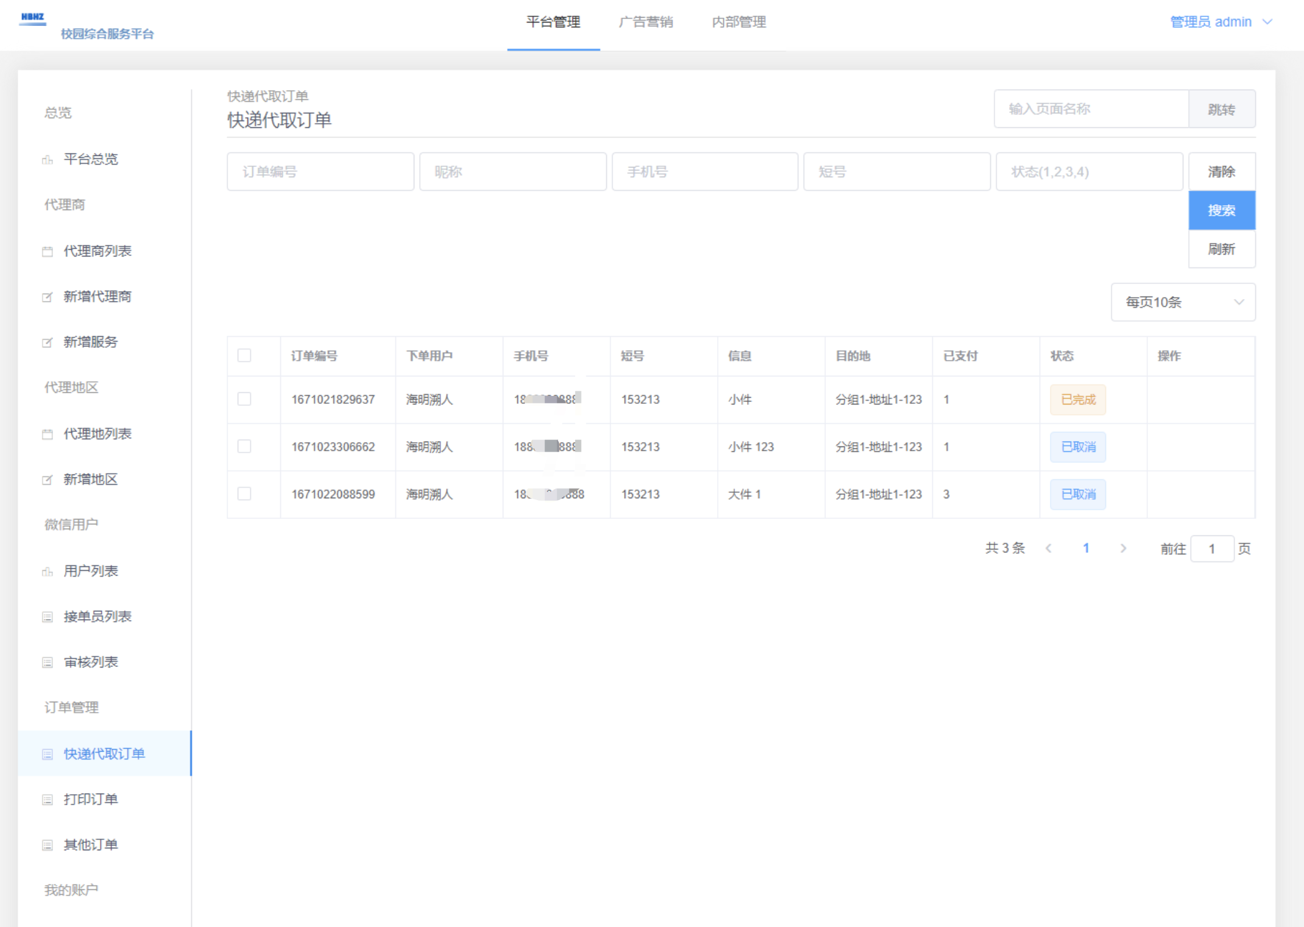Screen dimensions: 1304x927
Task: Click the HBHZ platform logo
Action: click(33, 19)
